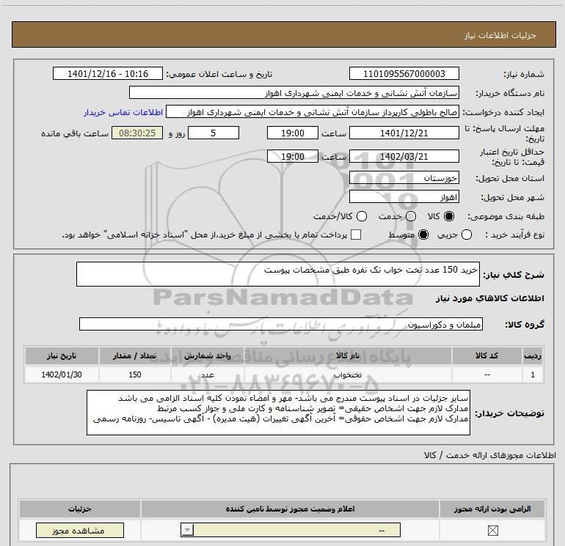Screen dimensions: 565x546
Task: Select the کالا radio button
Action: tap(449, 216)
